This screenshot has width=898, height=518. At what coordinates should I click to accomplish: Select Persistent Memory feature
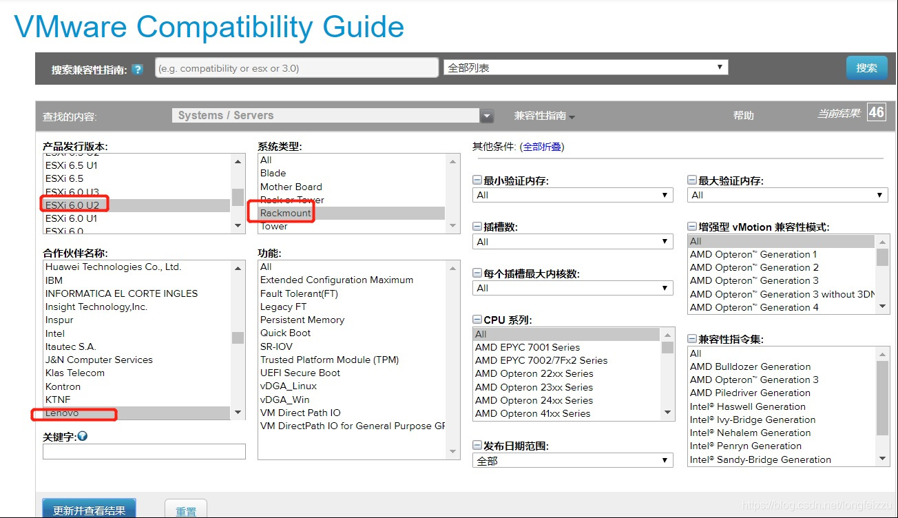(x=351, y=320)
